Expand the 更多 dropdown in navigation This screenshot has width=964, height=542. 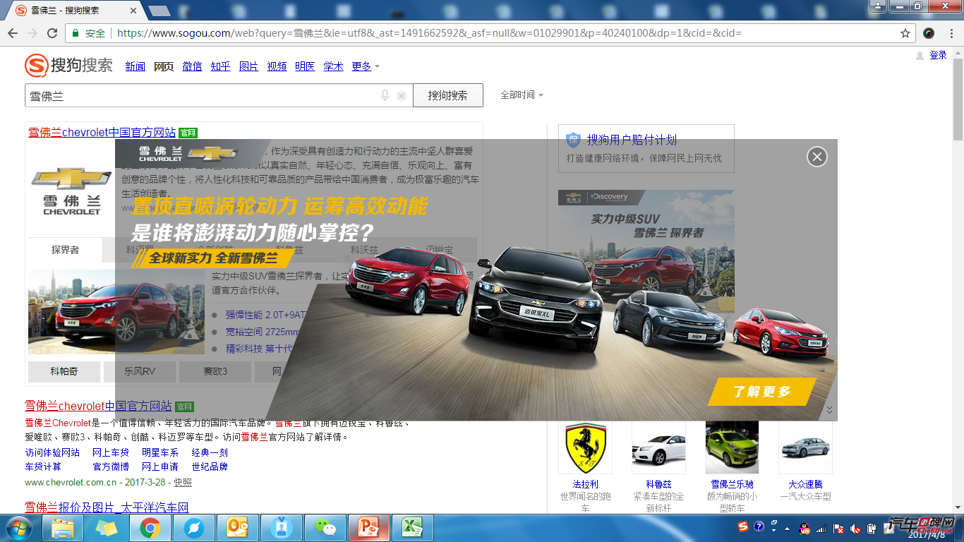click(x=366, y=66)
